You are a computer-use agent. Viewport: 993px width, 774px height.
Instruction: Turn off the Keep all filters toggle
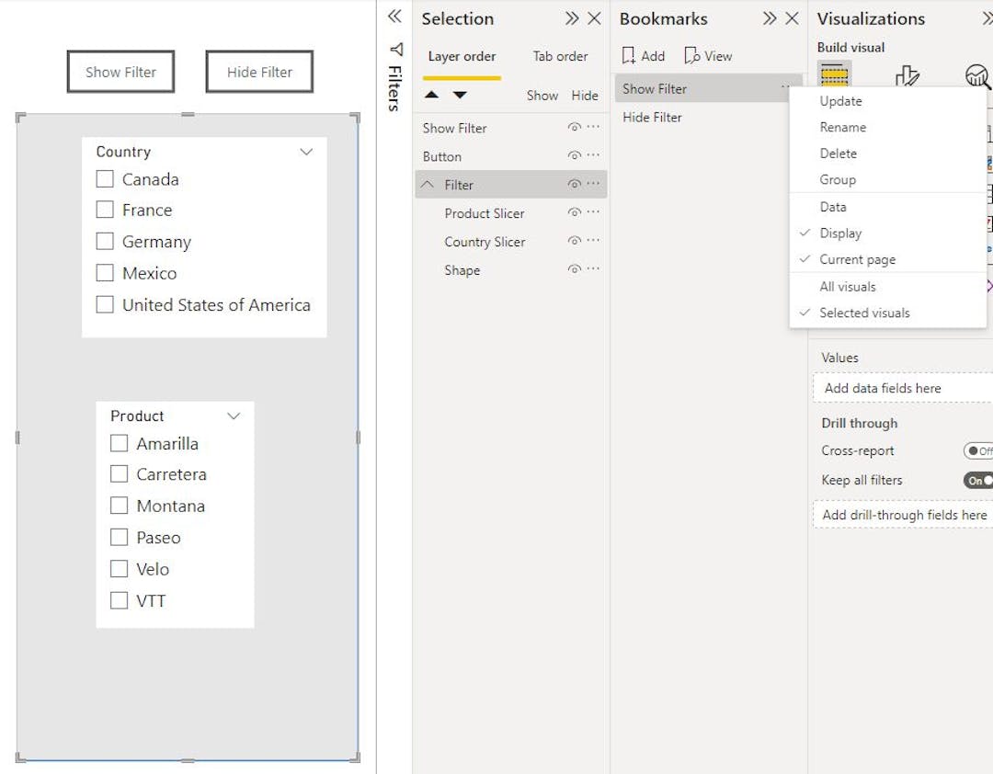(x=977, y=480)
